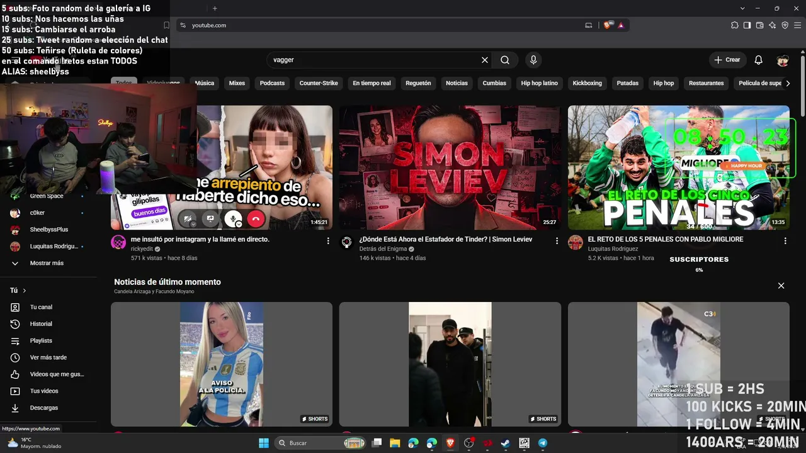Select the En tiempo real chip
This screenshot has width=806, height=453.
pos(372,83)
